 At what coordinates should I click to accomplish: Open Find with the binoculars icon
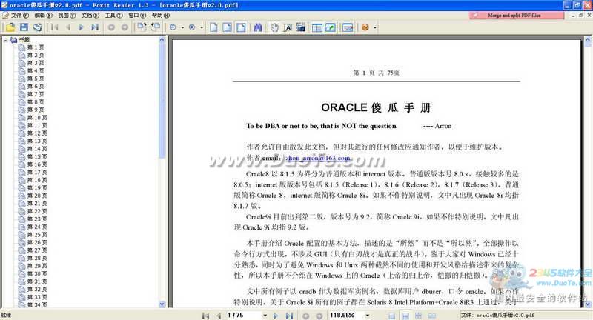coord(258,27)
